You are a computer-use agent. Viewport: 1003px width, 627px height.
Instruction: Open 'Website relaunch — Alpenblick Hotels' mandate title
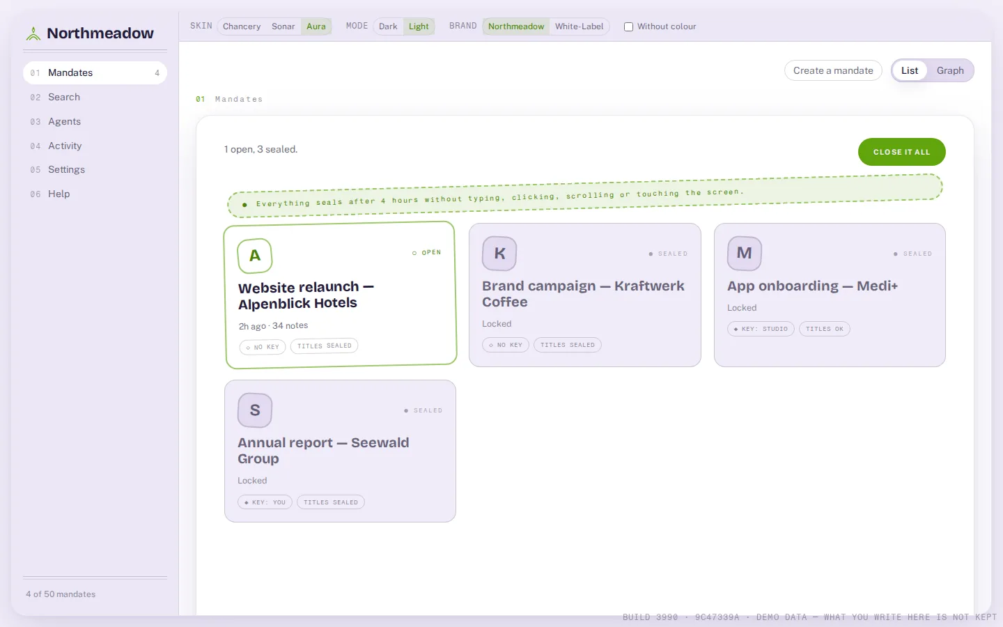click(x=306, y=295)
